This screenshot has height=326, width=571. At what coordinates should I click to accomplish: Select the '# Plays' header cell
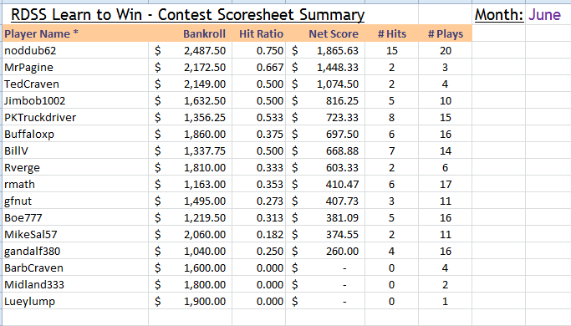click(445, 33)
